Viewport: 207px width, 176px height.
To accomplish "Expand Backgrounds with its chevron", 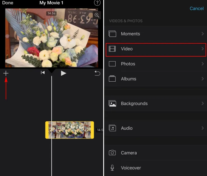I will coord(203,104).
